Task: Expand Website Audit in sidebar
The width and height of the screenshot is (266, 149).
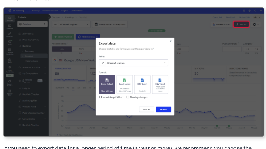Action: [x=45, y=107]
